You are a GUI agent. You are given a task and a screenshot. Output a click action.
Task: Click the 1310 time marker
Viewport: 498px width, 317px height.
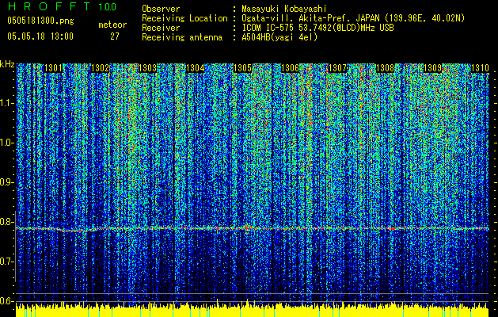[x=480, y=69]
